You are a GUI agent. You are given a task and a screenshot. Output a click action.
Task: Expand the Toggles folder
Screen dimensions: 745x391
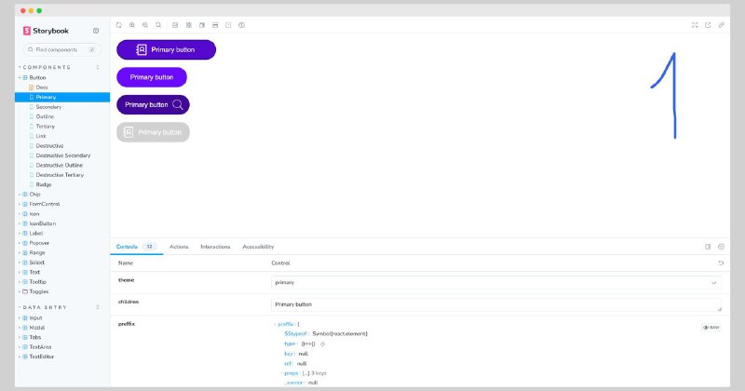(x=38, y=291)
